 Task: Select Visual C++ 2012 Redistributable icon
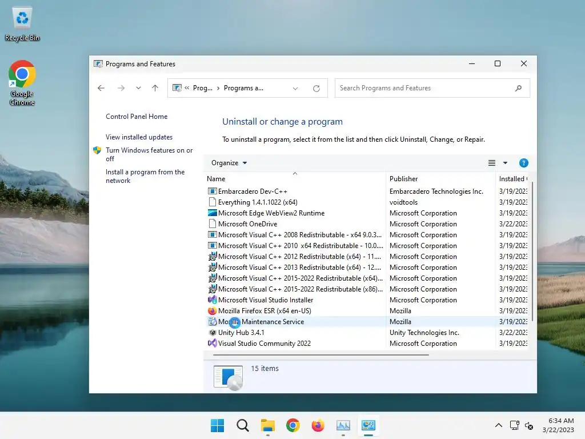213,257
